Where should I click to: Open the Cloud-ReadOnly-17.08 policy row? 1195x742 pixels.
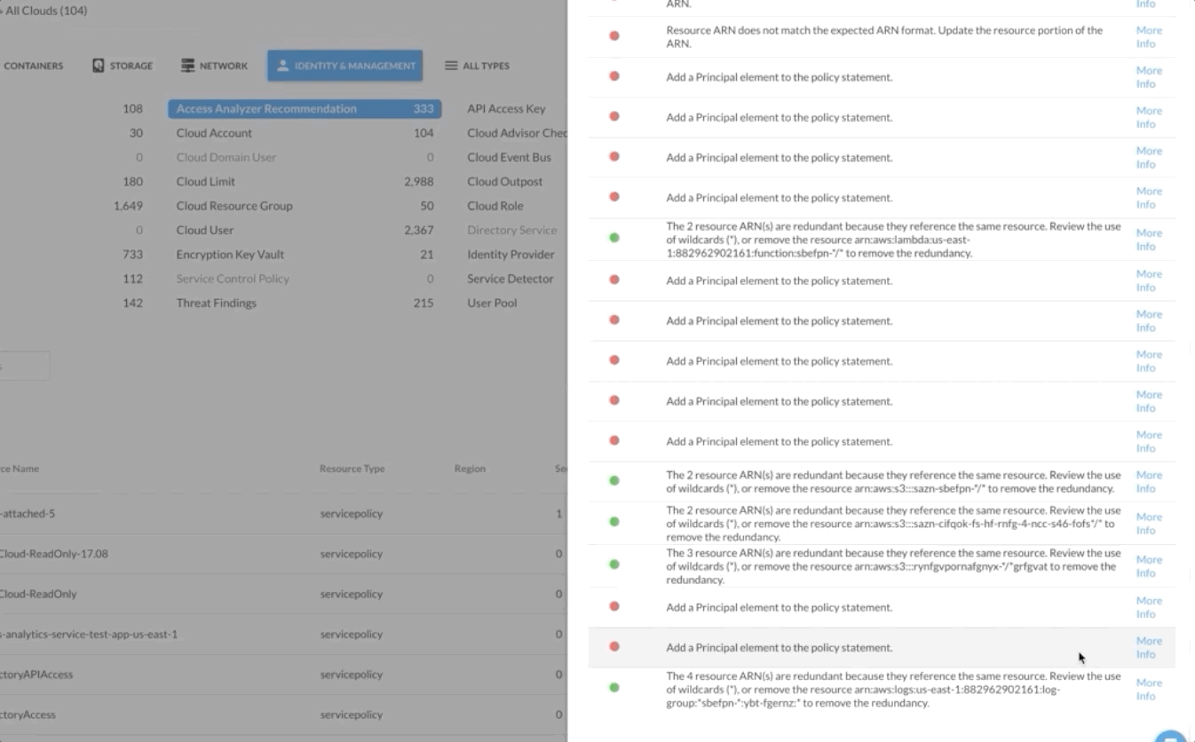click(53, 554)
